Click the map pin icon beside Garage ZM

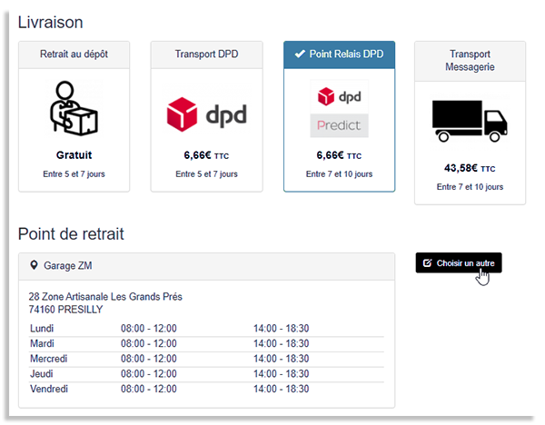35,266
